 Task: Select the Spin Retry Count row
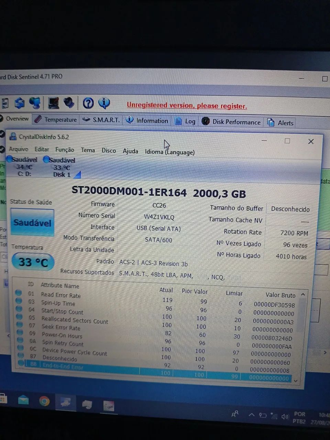[156, 347]
